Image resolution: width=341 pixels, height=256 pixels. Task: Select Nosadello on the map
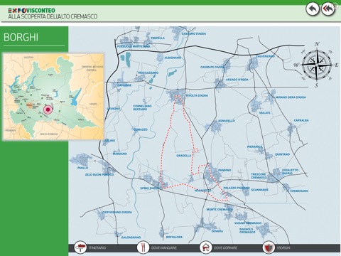(203, 191)
